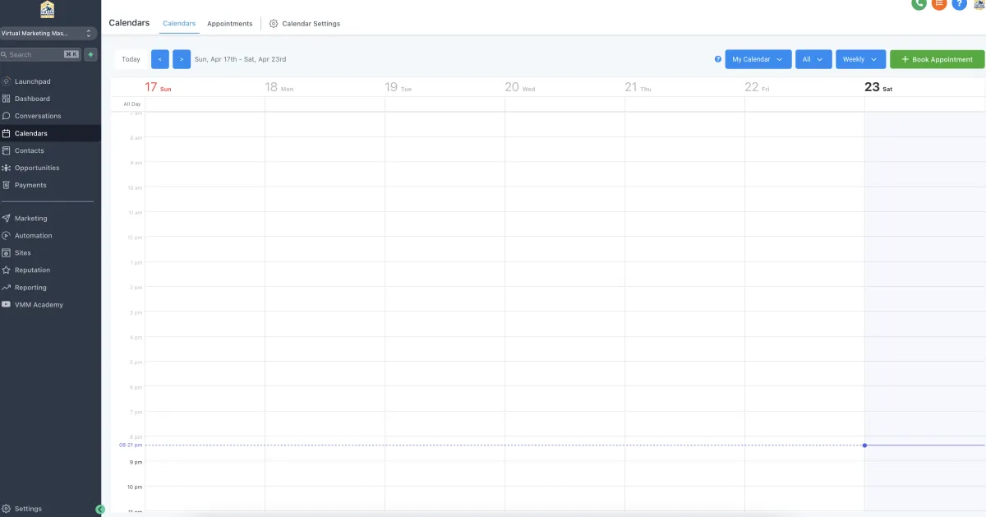Viewport: 986px width, 517px height.
Task: Click the Reporting trend icon
Action: point(7,288)
